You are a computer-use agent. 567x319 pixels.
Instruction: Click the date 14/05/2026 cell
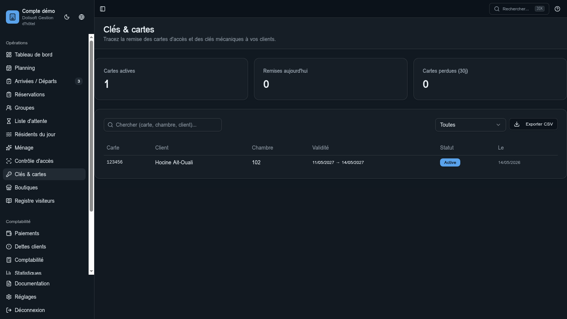(509, 162)
